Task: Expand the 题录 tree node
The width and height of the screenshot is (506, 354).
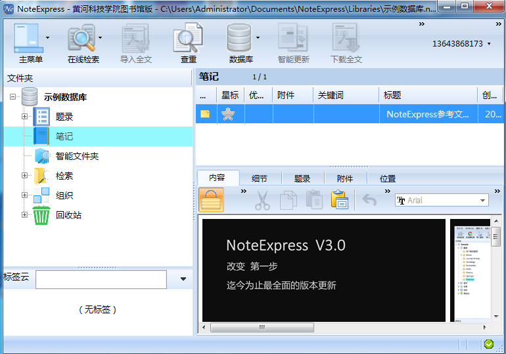Action: 25,117
